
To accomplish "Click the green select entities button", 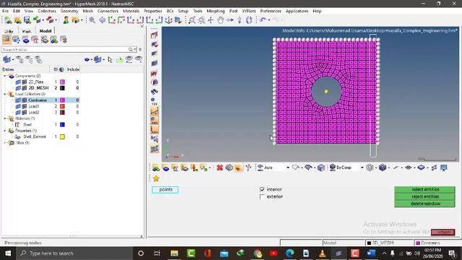I will [x=425, y=189].
